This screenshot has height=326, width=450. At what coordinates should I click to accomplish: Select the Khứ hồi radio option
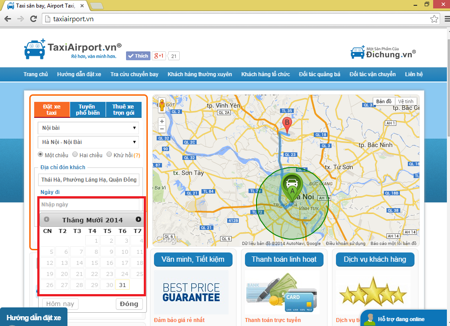click(x=109, y=155)
